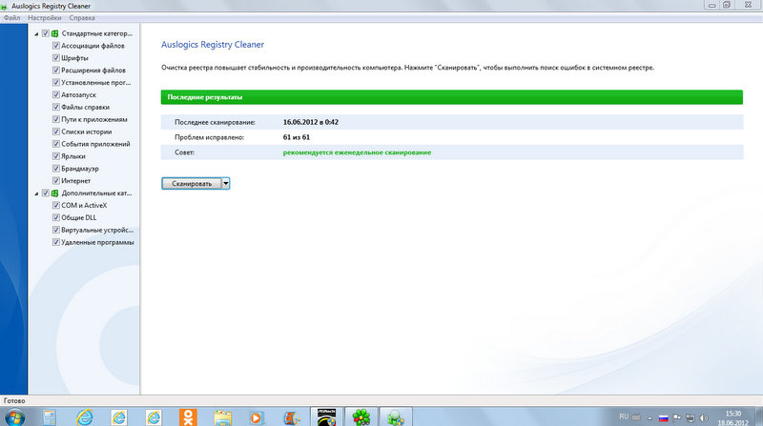Uncheck COM и ActiveX
The height and width of the screenshot is (426, 763).
[56, 205]
